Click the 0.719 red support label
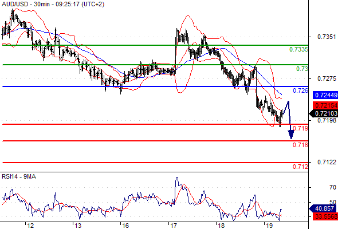Viewport: 338px width, 229px height. pos(300,128)
